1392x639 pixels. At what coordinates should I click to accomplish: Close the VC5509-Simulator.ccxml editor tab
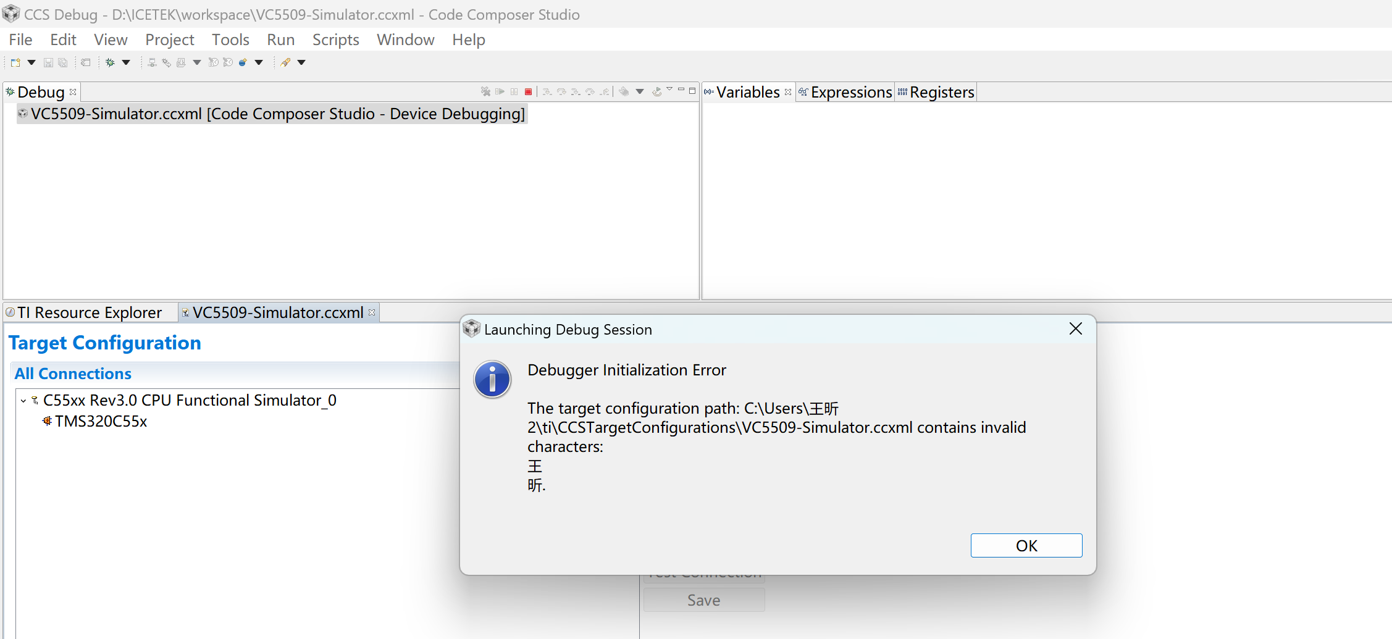click(x=372, y=312)
